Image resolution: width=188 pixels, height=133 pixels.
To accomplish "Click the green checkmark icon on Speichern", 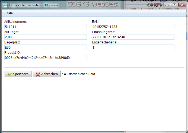I will pos(9,74).
